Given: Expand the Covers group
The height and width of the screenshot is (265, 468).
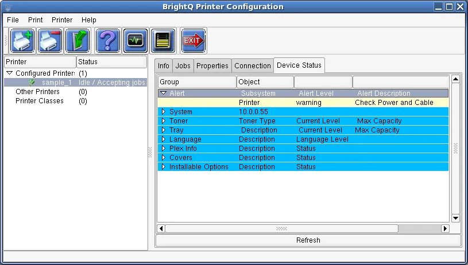Looking at the screenshot, I should tap(163, 157).
